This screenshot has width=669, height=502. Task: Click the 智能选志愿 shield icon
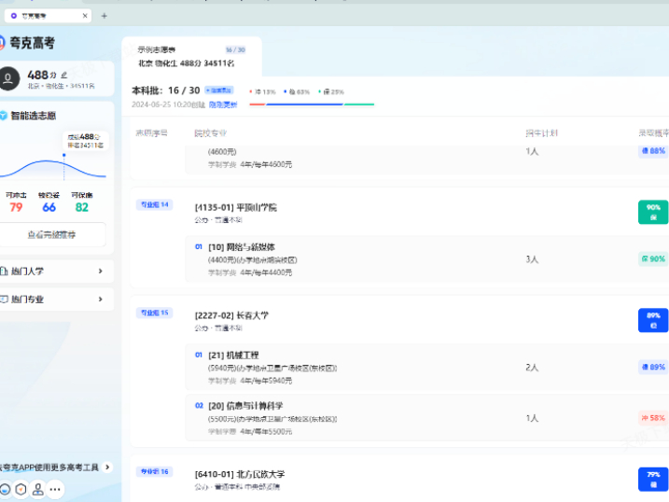[x=4, y=116]
